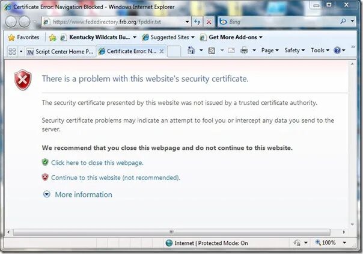Image resolution: width=363 pixels, height=254 pixels.
Task: Click the horizontal scrollbar left arrow
Action: tap(8, 232)
